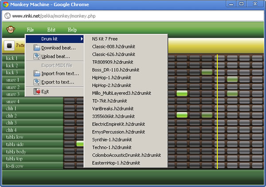Viewport: 266px width, 187px height.
Task: Click the Upload beat icon
Action: [37, 56]
